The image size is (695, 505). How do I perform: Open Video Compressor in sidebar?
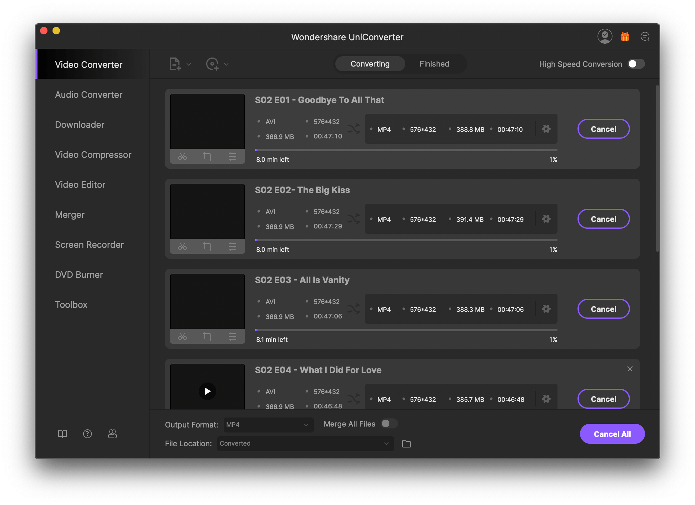[93, 155]
